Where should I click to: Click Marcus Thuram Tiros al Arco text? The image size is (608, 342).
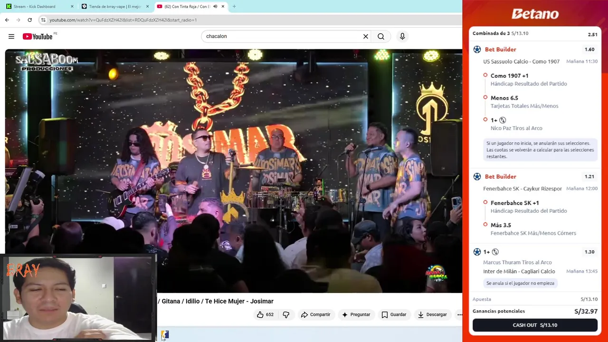517,262
